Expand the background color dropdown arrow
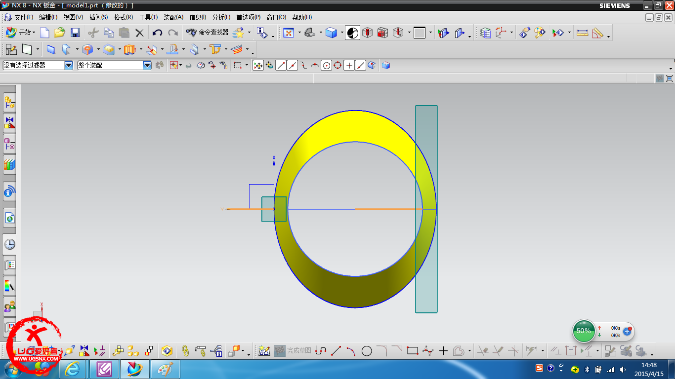675x379 pixels. (430, 33)
